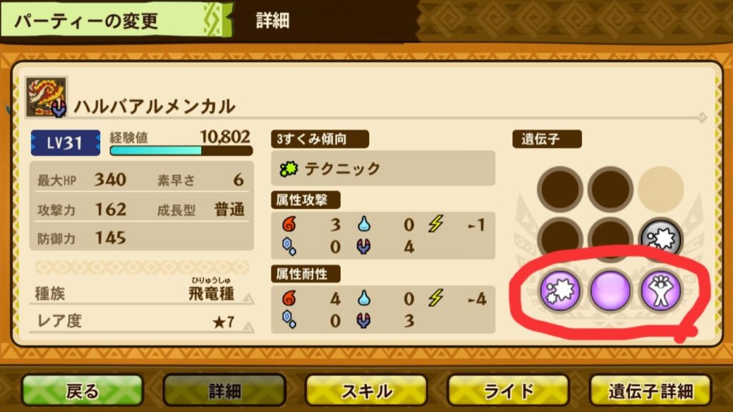Image resolution: width=733 pixels, height=412 pixels.
Task: Expand the レア度 info triangle
Action: pos(248,327)
